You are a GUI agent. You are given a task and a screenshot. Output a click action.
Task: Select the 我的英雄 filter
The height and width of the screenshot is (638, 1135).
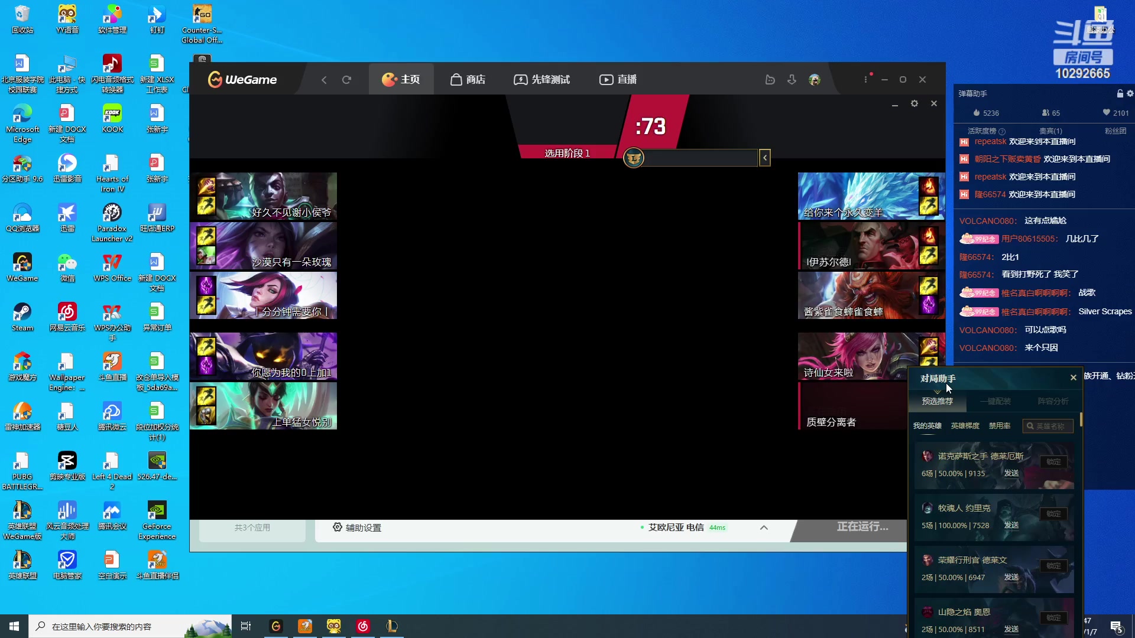928,426
